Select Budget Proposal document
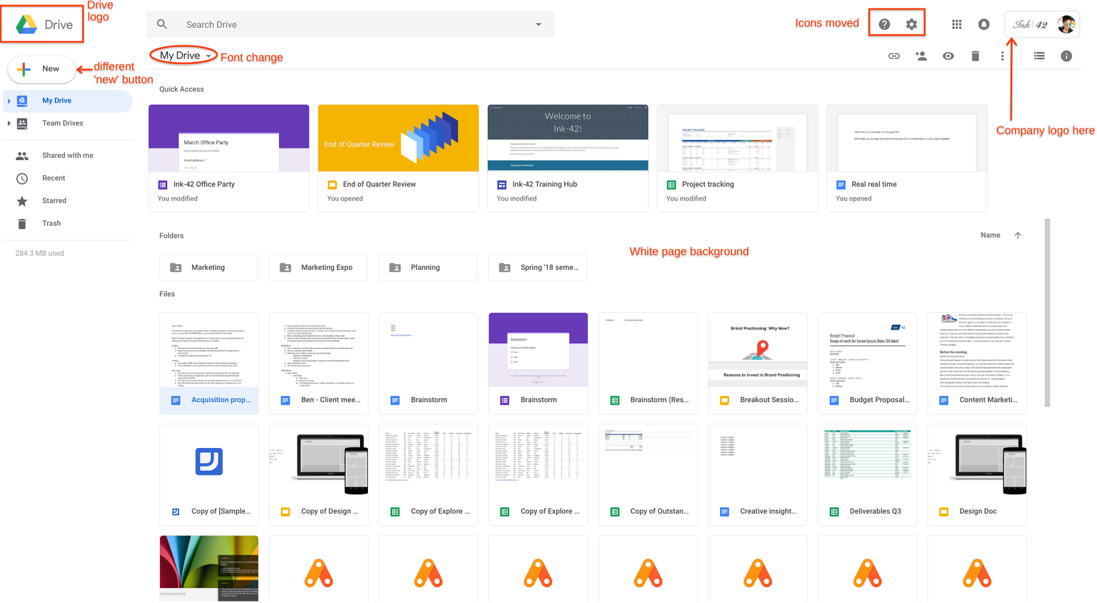This screenshot has height=603, width=1097. pos(867,363)
